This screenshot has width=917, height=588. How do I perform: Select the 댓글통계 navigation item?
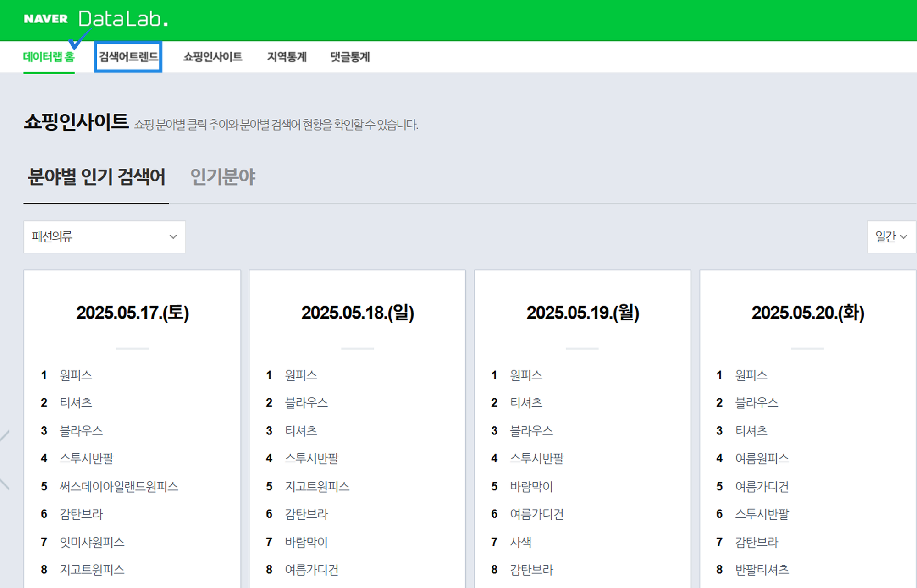tap(350, 57)
